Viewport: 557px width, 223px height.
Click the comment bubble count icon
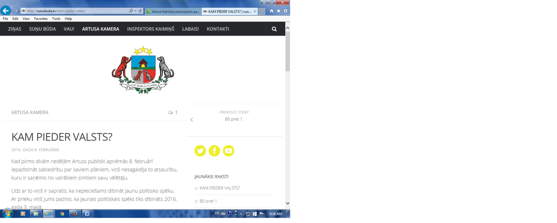tap(171, 113)
